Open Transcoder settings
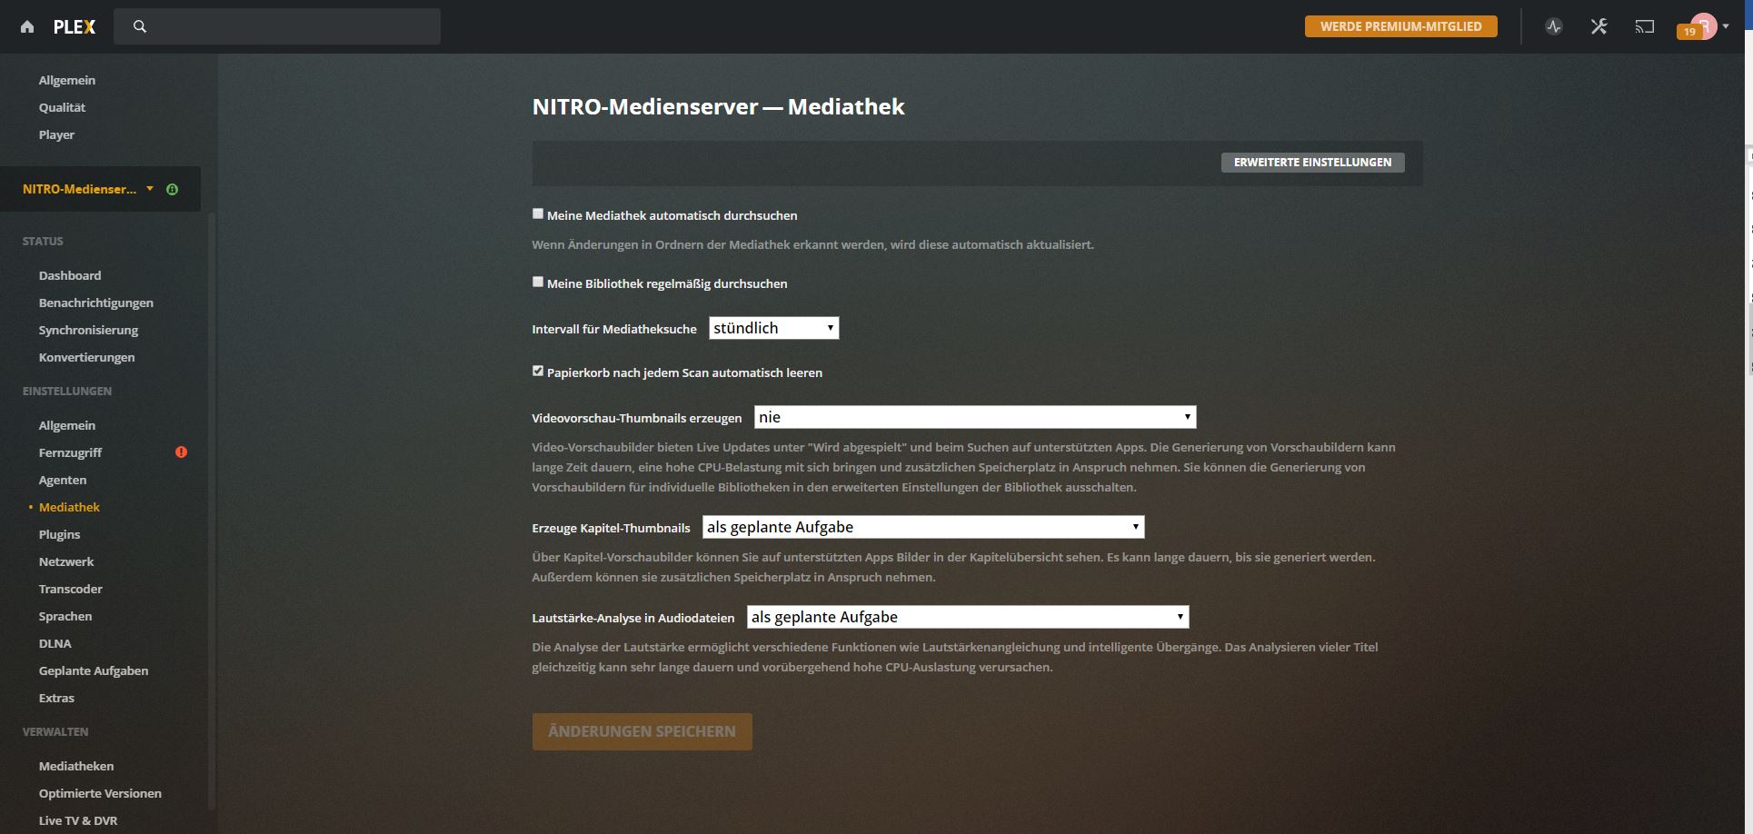 click(71, 589)
